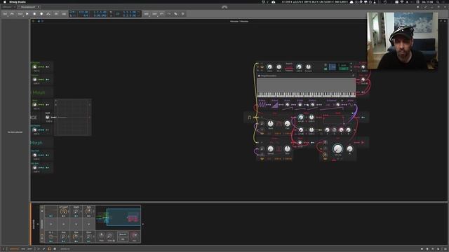This screenshot has width=449, height=252.
Task: Open the Apple menu
Action: pos(4,1)
